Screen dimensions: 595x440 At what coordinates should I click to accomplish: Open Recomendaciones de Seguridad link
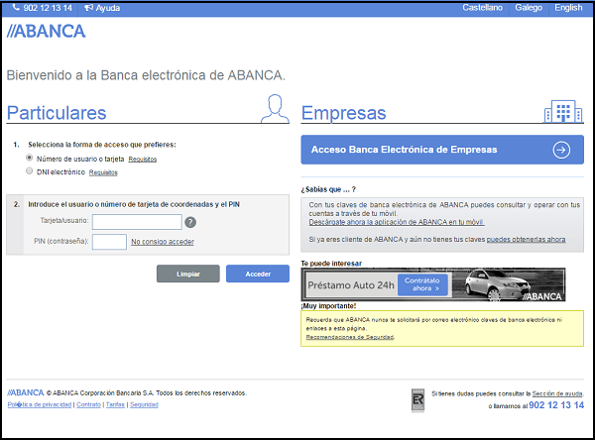(x=350, y=337)
